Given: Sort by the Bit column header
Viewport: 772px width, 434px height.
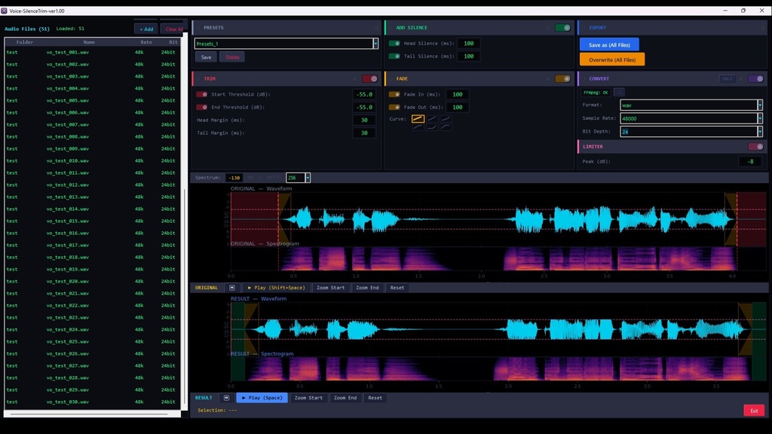Looking at the screenshot, I should [173, 42].
